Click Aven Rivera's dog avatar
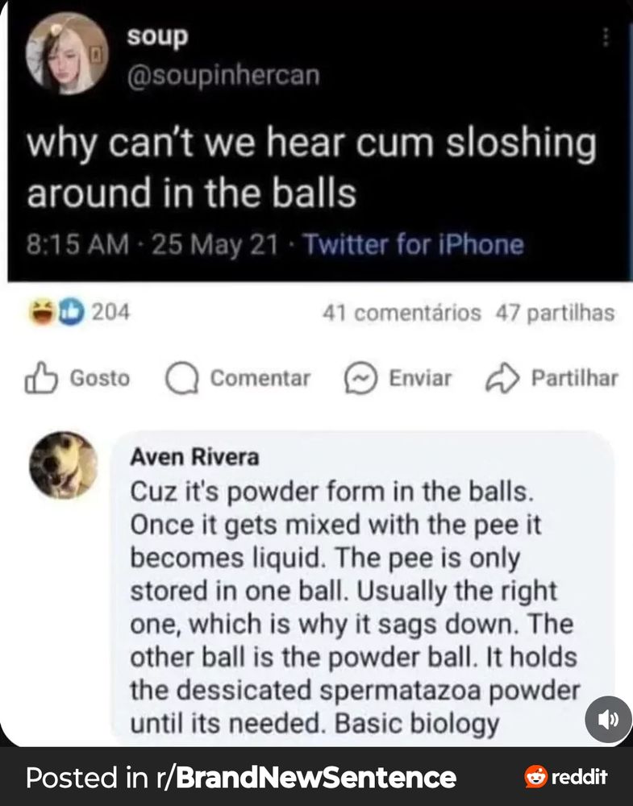Image resolution: width=633 pixels, height=806 pixels. coord(63,465)
